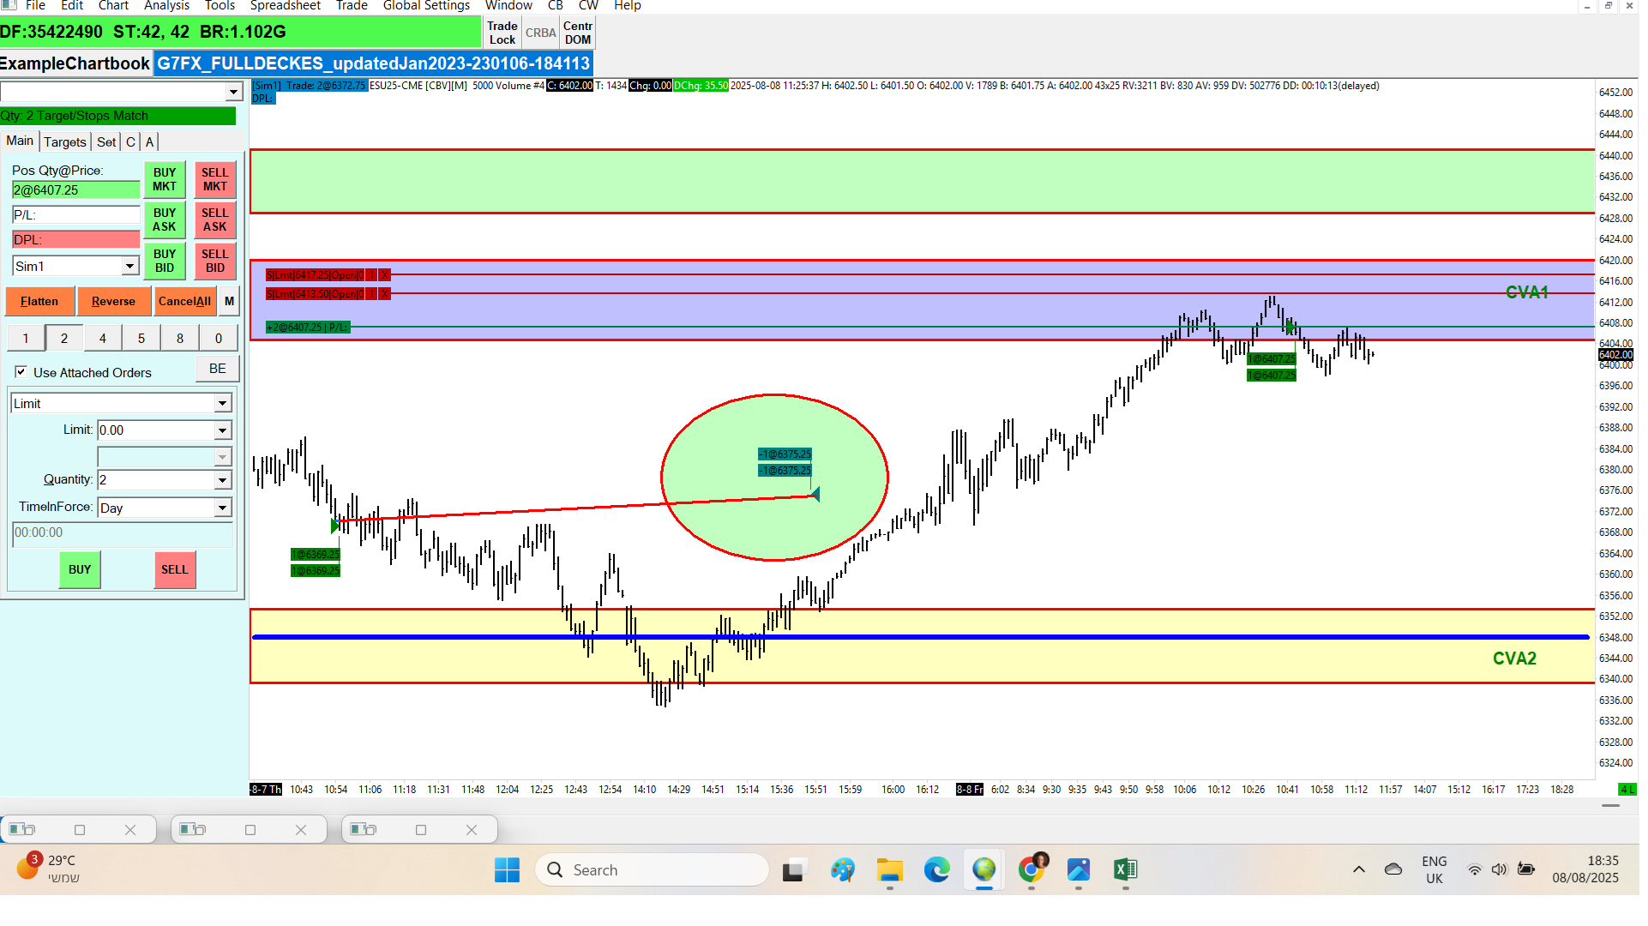Open the Limit order type dropdown
Screen dimensions: 1648x926
[x=222, y=403]
